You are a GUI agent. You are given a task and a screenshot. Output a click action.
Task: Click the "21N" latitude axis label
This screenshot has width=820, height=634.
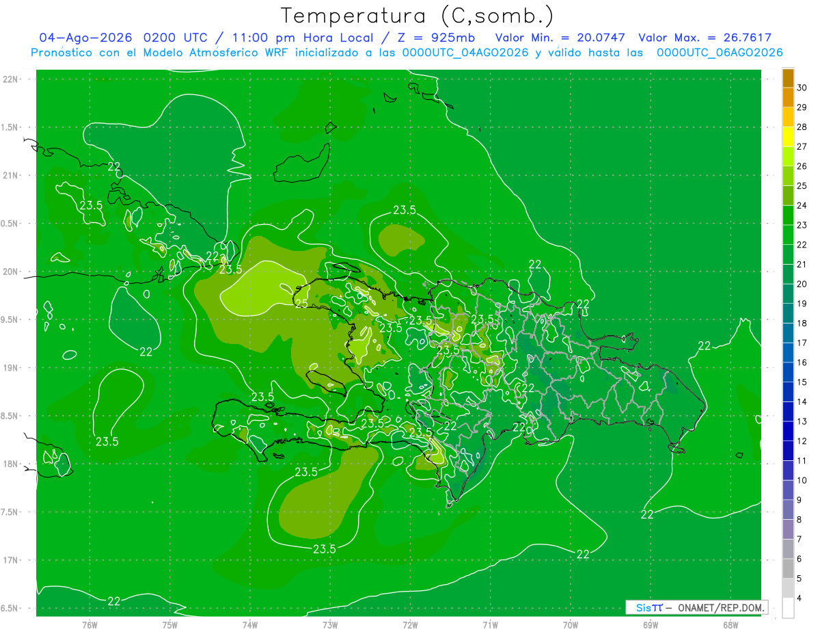coord(10,175)
